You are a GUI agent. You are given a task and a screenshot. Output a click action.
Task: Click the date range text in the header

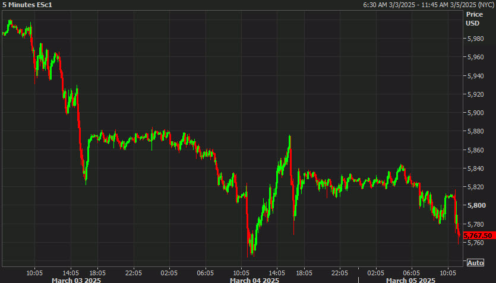pyautogui.click(x=427, y=5)
